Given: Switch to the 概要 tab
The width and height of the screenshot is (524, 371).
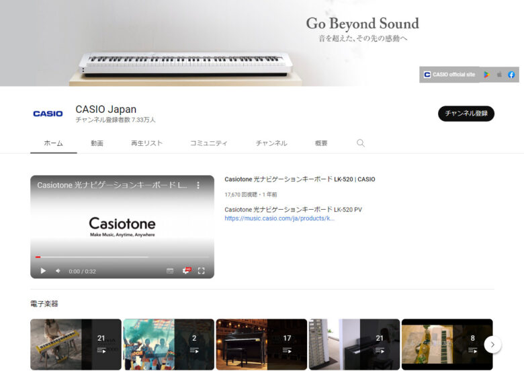Looking at the screenshot, I should coord(321,143).
